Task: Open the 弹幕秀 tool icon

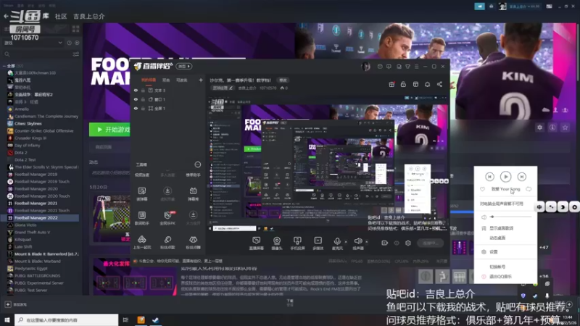Action: 193,193
